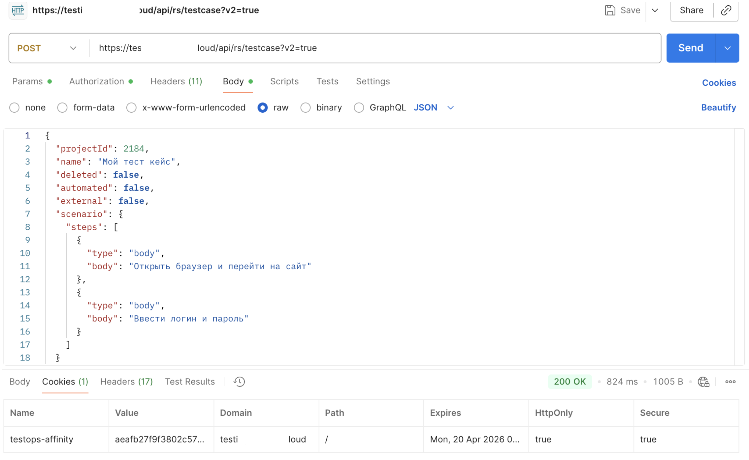Open the Send button arrow dropdown

click(x=727, y=48)
